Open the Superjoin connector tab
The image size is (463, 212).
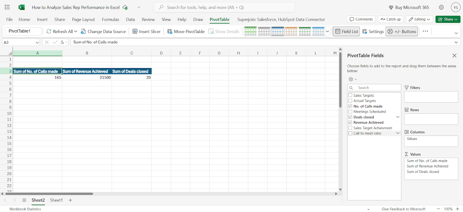pyautogui.click(x=281, y=19)
